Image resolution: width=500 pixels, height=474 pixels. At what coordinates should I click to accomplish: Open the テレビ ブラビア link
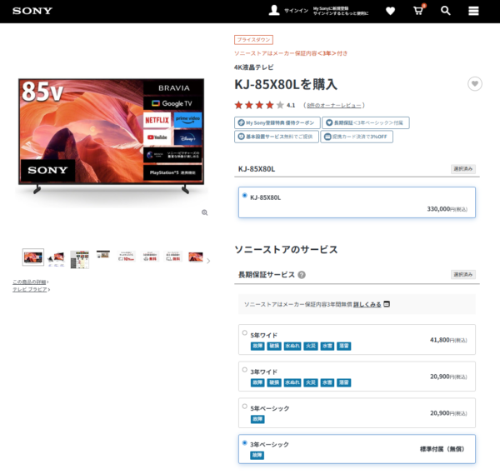[30, 289]
